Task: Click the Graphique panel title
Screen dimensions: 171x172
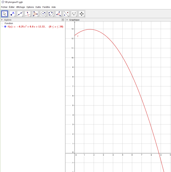Action: point(74,20)
